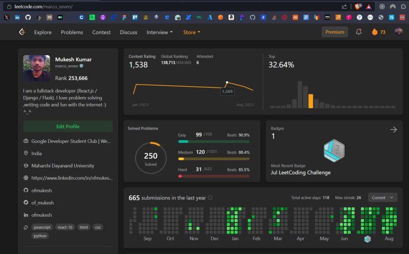Open the LinkedIn bookmark icon

coord(17,17)
